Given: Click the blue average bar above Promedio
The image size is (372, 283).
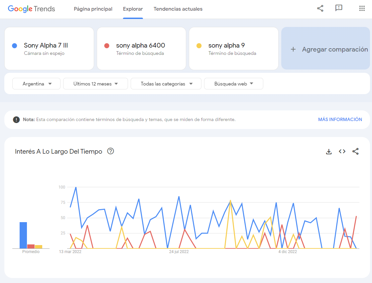Looking at the screenshot, I should [x=23, y=235].
